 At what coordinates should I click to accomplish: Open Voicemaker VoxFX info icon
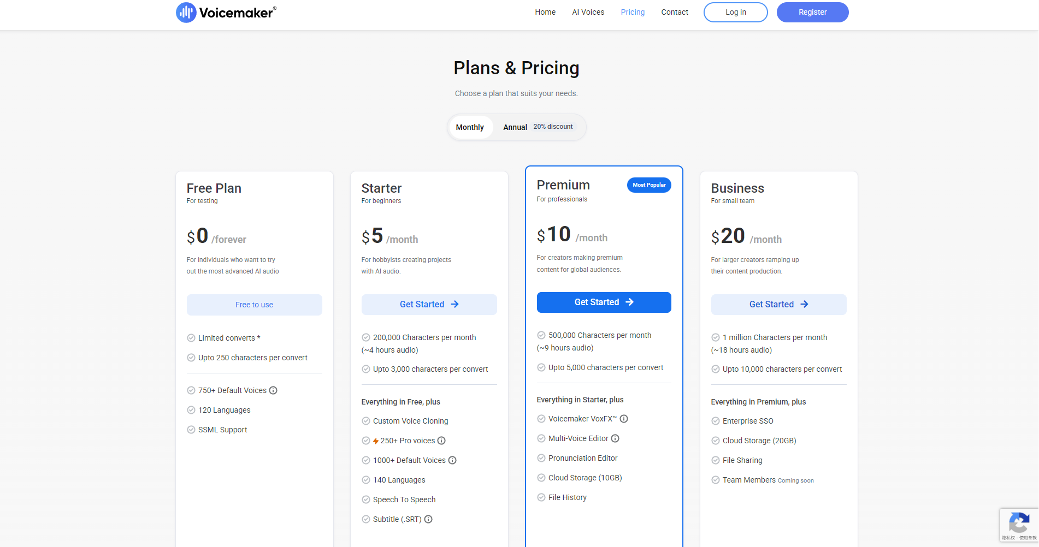tap(624, 419)
